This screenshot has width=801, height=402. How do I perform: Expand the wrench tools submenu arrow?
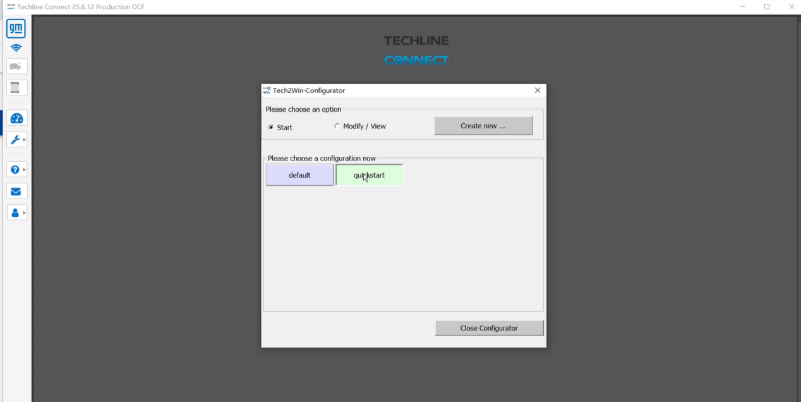coord(25,140)
